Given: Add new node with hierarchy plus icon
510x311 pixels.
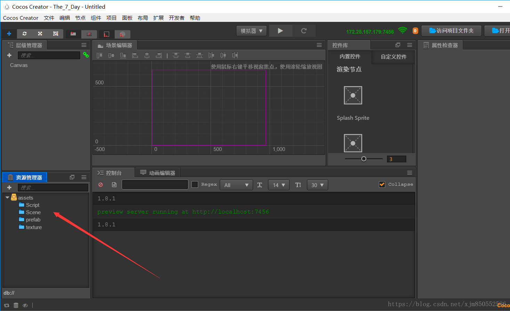Looking at the screenshot, I should pyautogui.click(x=9, y=55).
